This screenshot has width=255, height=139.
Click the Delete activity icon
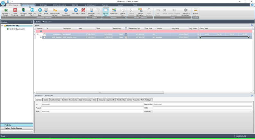click(x=164, y=11)
